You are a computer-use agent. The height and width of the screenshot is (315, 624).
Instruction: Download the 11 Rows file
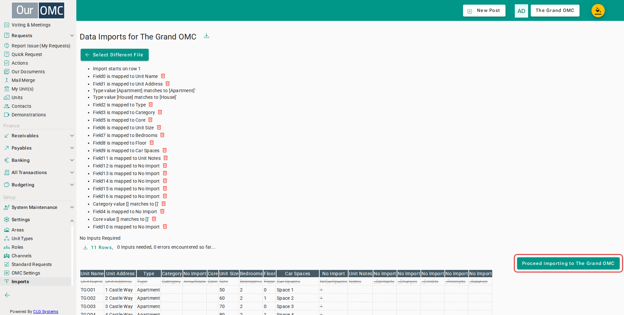[98, 247]
